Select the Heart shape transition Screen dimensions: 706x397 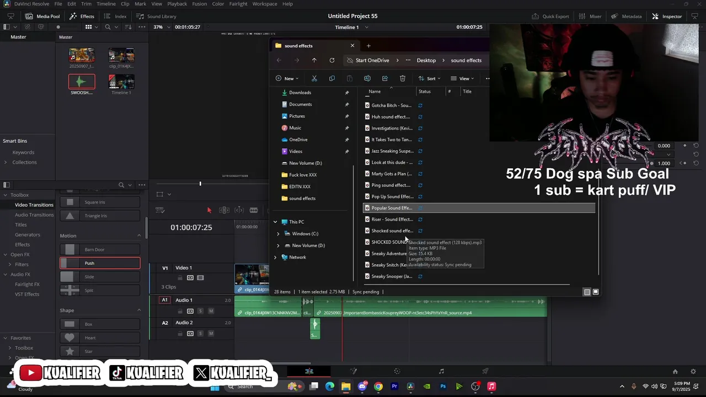click(x=100, y=337)
